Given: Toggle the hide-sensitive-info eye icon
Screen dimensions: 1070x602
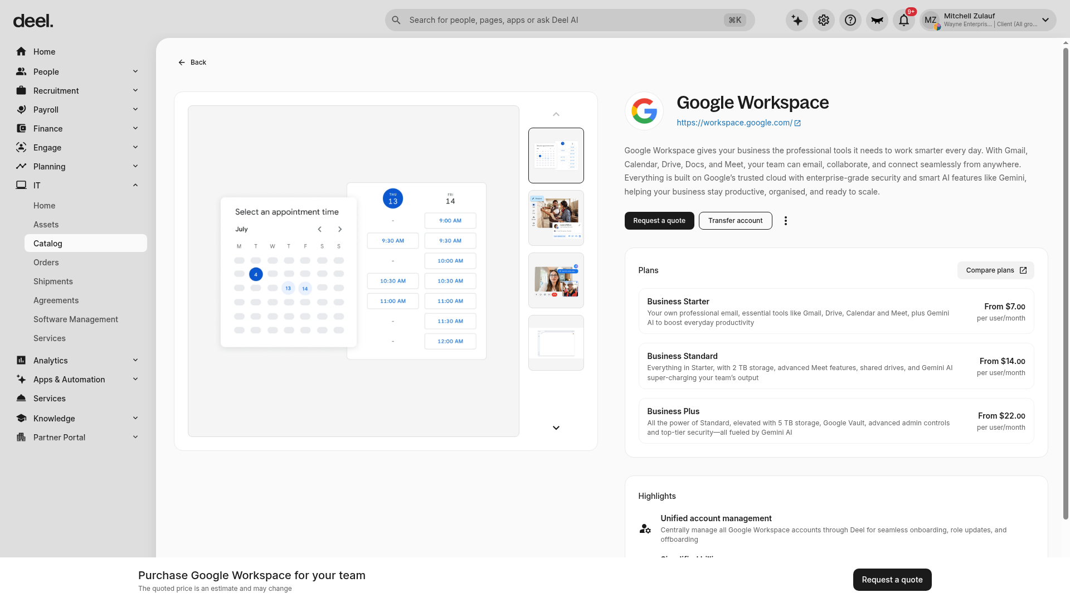Looking at the screenshot, I should pyautogui.click(x=877, y=21).
